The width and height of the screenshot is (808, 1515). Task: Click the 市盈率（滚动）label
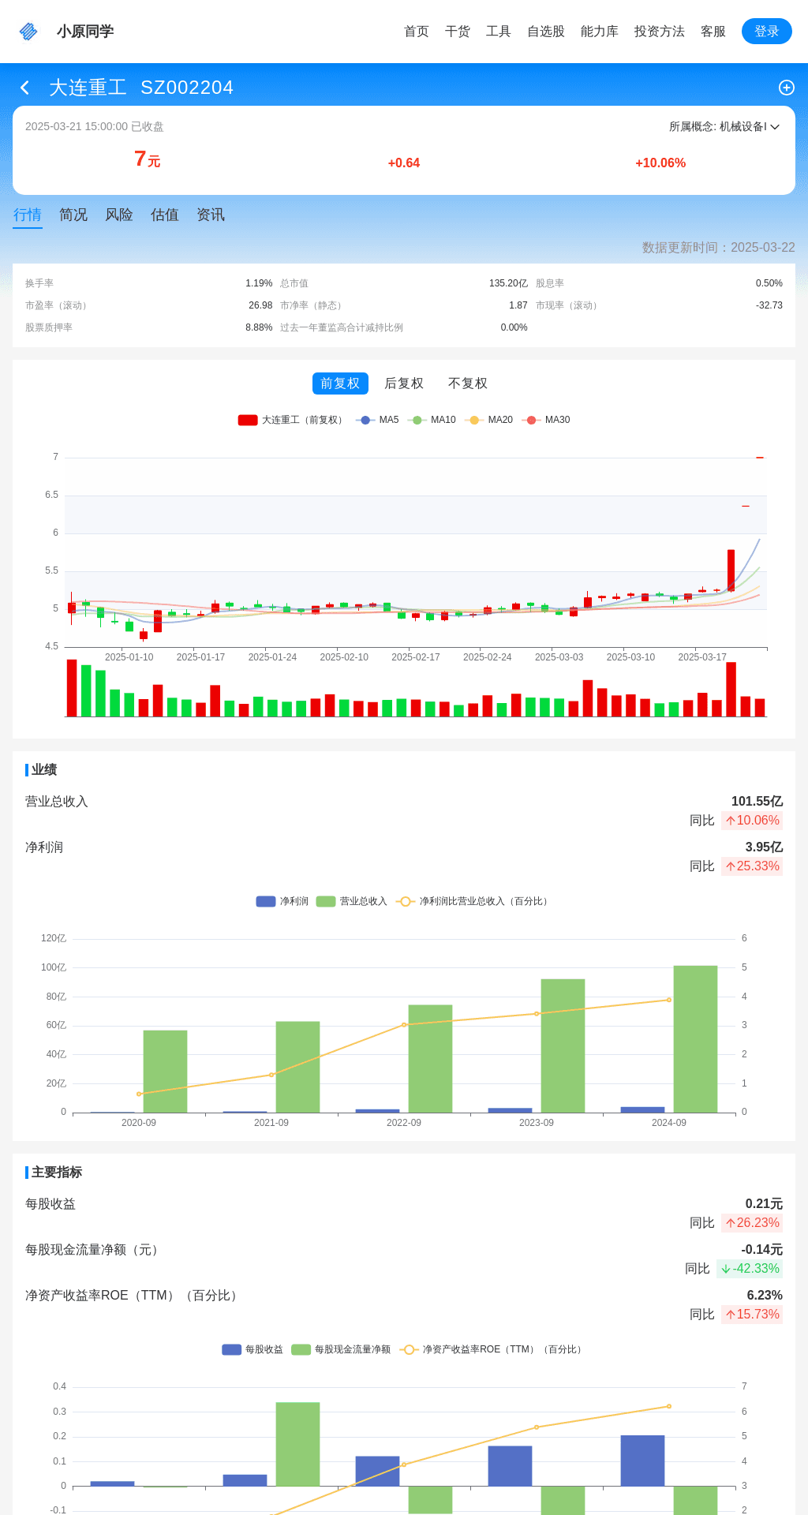click(58, 305)
